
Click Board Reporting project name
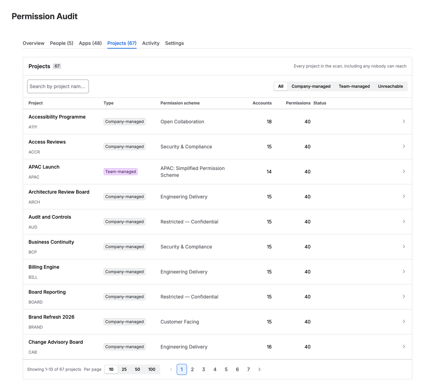(47, 292)
